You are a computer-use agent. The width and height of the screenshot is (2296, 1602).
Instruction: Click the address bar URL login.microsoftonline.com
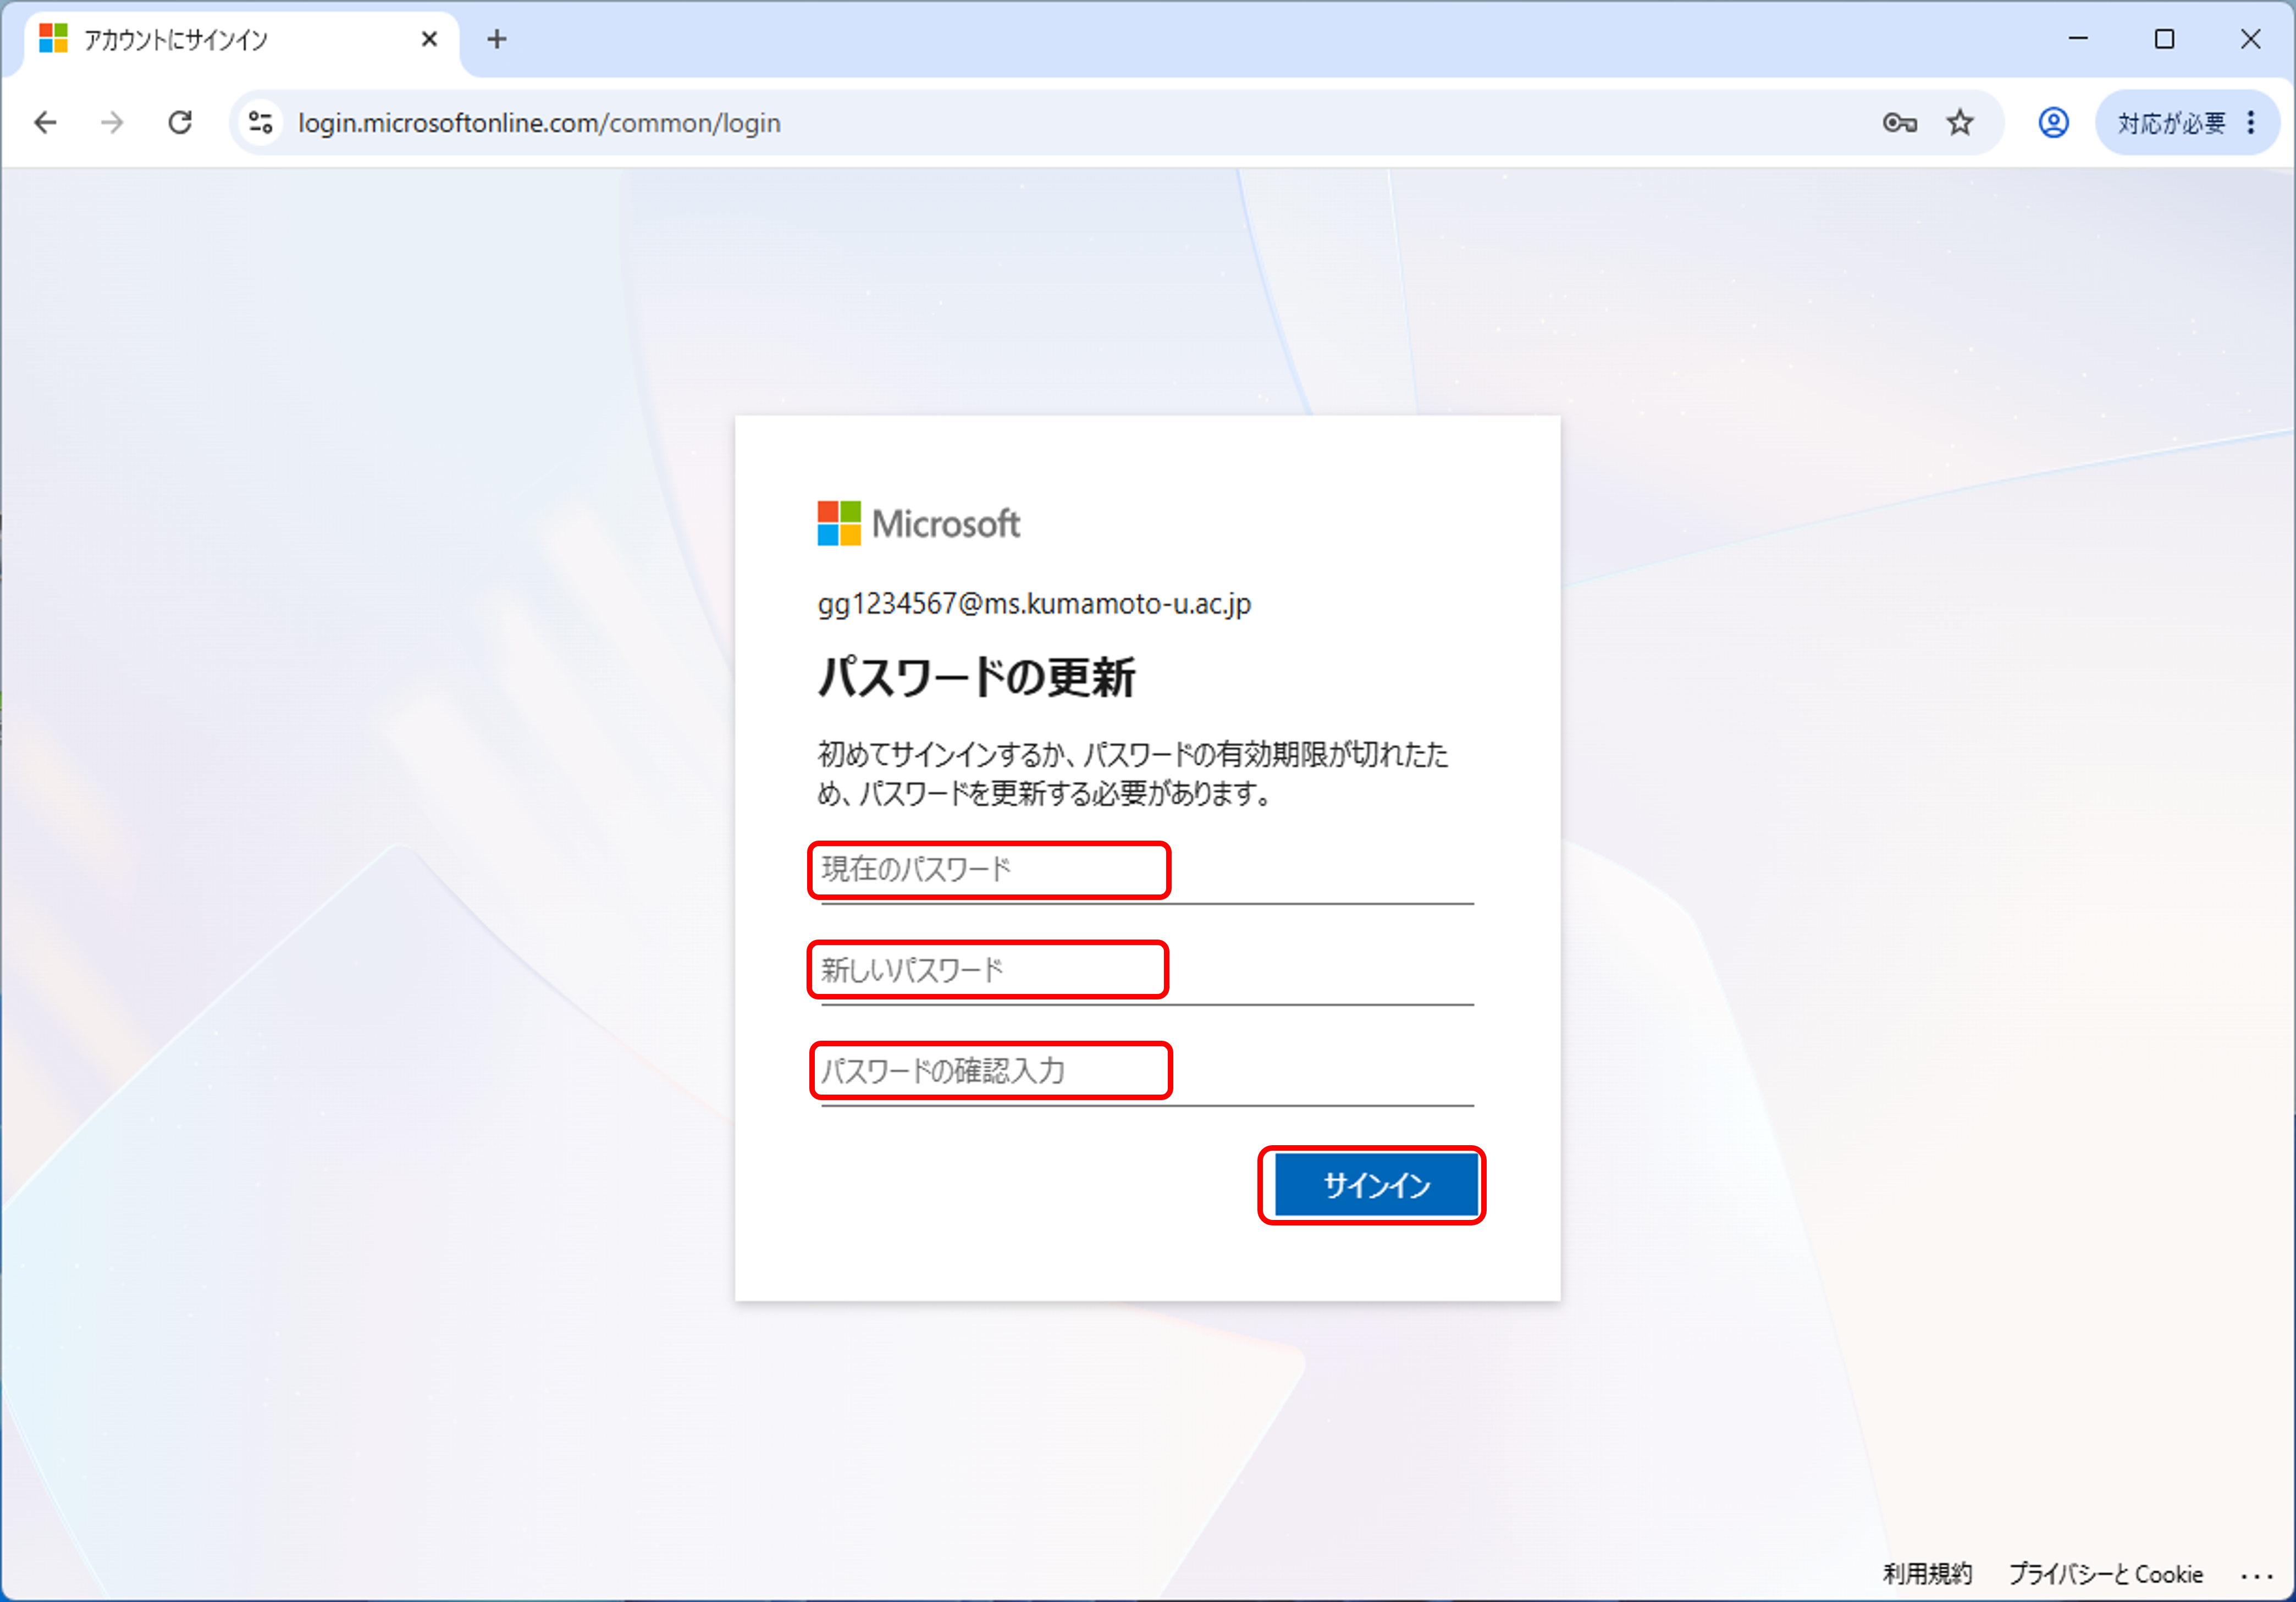point(539,123)
